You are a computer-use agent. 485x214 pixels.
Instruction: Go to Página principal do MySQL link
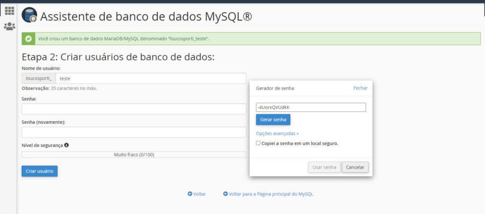[270, 194]
